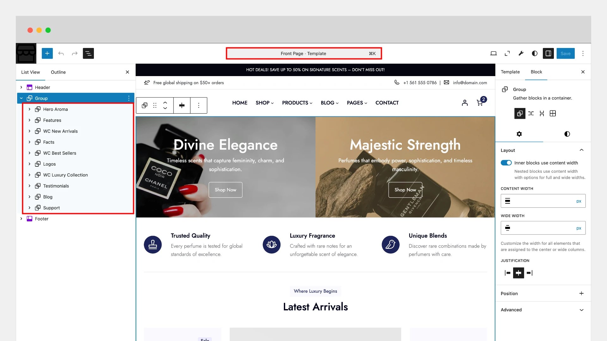
Task: Toggle Inner blocks use content width
Action: [506, 163]
